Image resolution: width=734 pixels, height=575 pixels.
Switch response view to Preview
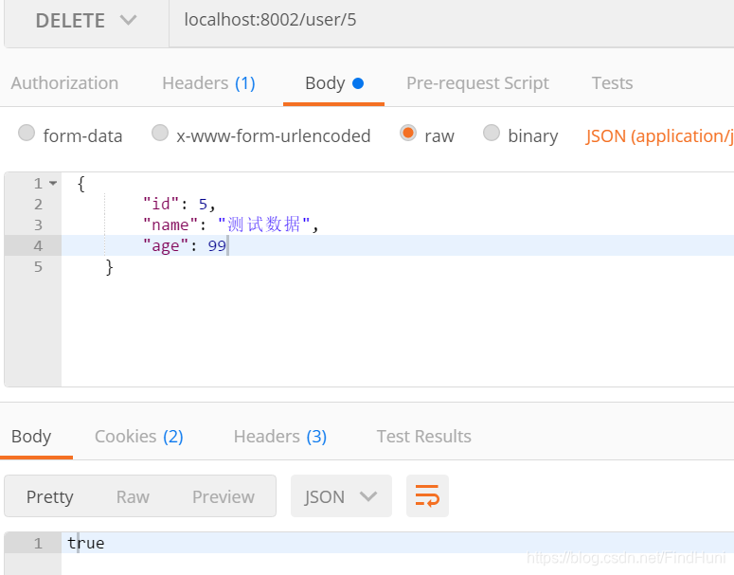click(224, 496)
